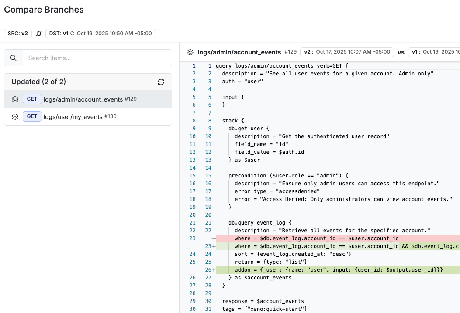Click GET badge on my_events row
This screenshot has height=313, width=460.
(32, 116)
